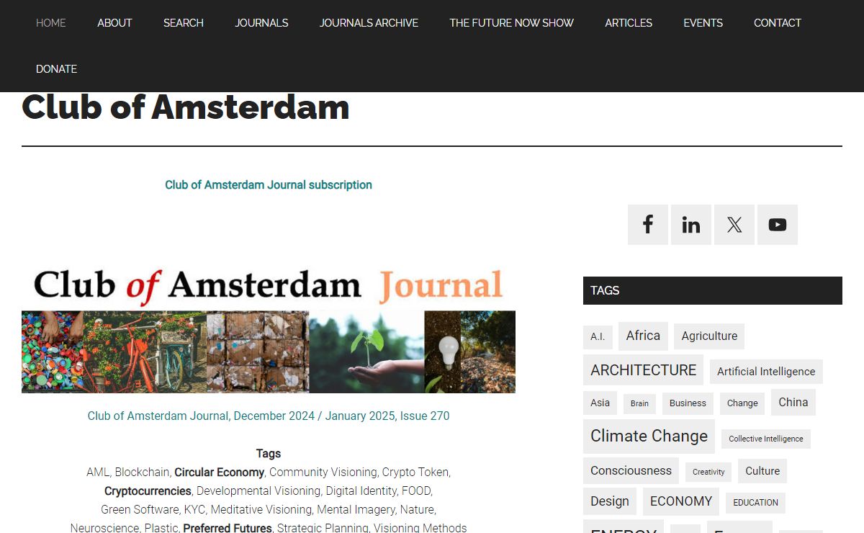This screenshot has height=533, width=864.
Task: Open the YouTube social icon
Action: click(x=778, y=225)
